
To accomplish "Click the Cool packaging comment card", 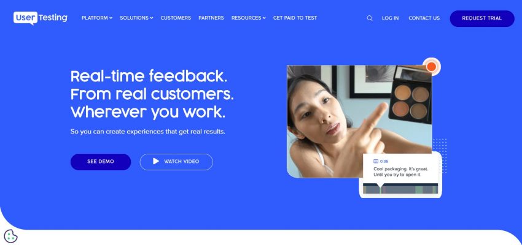I will pos(400,175).
